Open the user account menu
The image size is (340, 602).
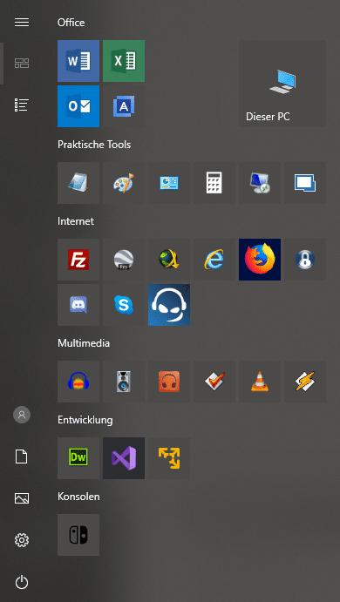click(x=22, y=415)
